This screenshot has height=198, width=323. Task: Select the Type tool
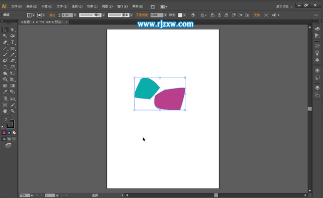point(12,42)
